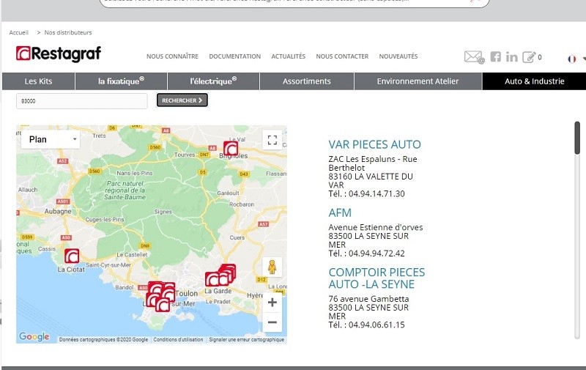Click the Avenue Estienne d'orves address
Image resolution: width=586 pixels, height=370 pixels.
tap(376, 227)
